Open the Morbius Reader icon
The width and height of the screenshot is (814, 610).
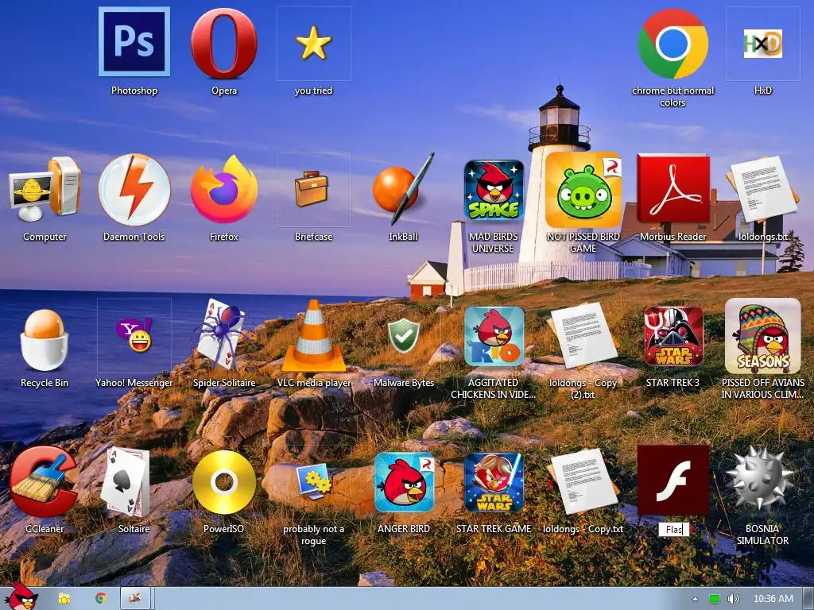click(x=673, y=189)
